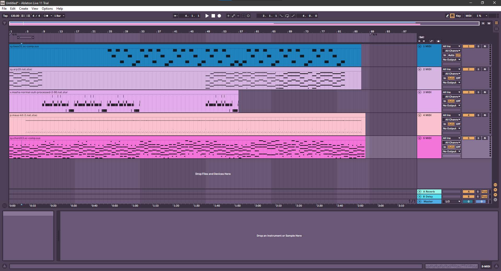This screenshot has height=271, width=501.
Task: Click the Lock Envelopes padlock icon
Action: (x=438, y=41)
